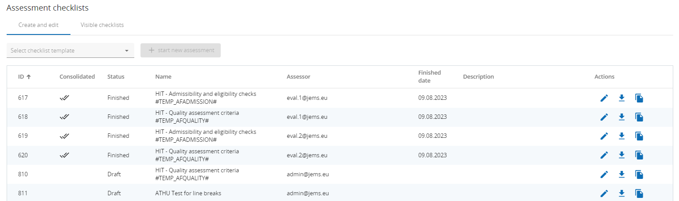Click checklist name in row 620

pyautogui.click(x=197, y=155)
